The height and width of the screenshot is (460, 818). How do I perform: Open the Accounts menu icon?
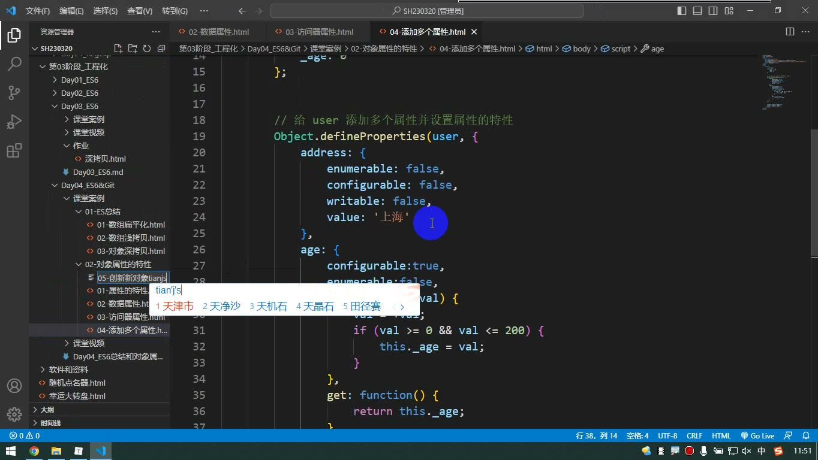pos(14,386)
